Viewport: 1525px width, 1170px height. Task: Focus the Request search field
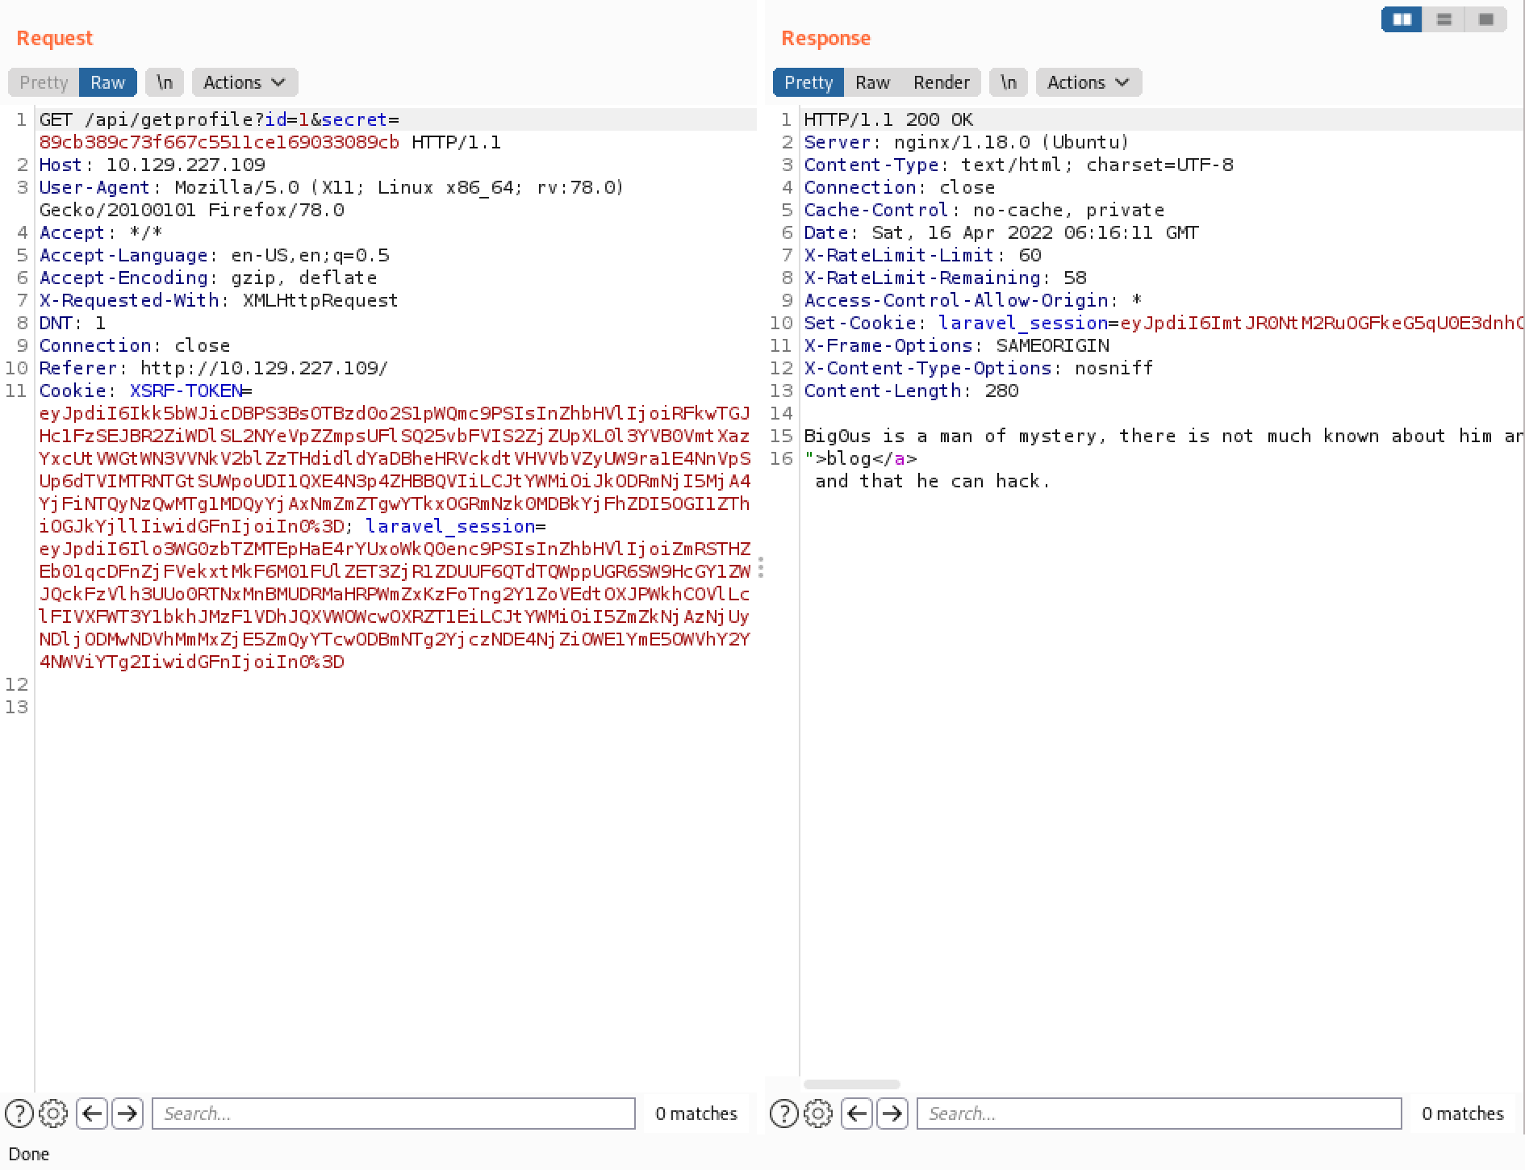pyautogui.click(x=394, y=1114)
